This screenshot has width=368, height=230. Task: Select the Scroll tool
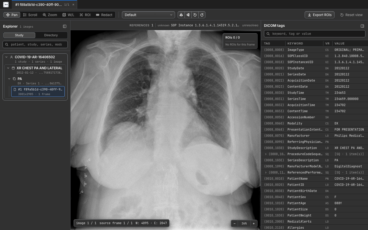[x=30, y=15]
